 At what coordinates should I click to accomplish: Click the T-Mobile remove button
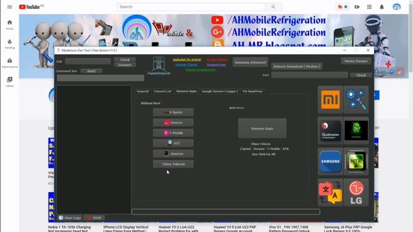(x=173, y=133)
